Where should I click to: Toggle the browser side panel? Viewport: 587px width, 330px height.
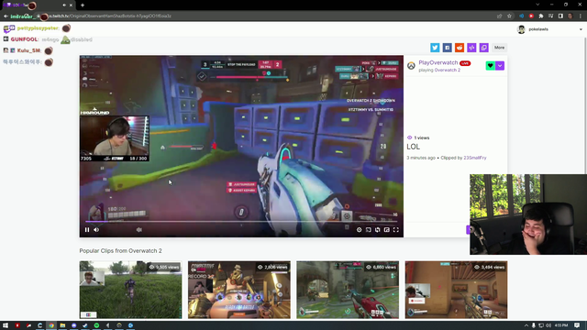(560, 16)
